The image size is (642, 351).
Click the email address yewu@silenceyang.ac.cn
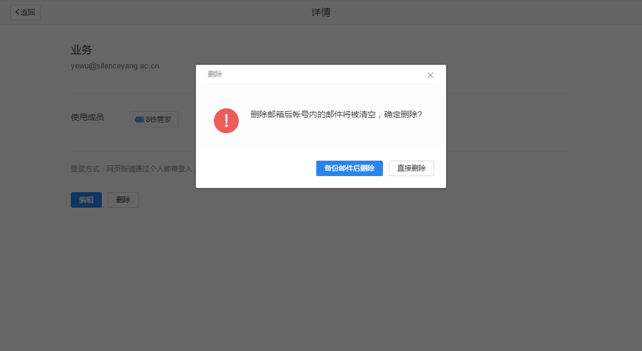(114, 65)
